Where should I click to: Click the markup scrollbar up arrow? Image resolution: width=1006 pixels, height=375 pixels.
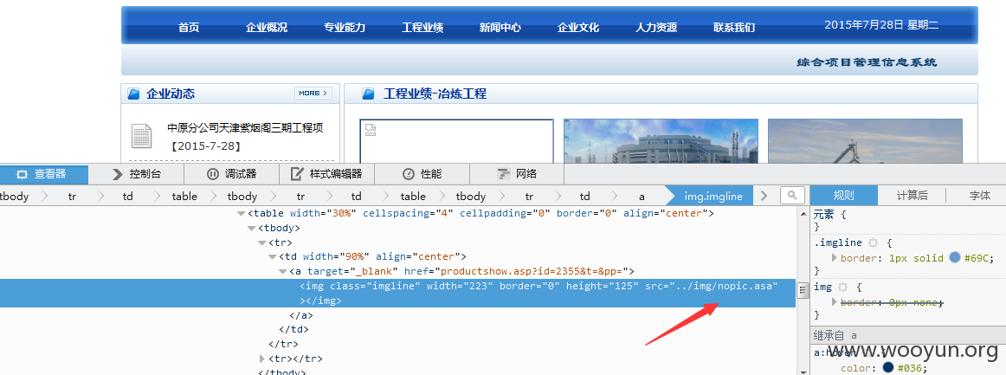pos(802,212)
